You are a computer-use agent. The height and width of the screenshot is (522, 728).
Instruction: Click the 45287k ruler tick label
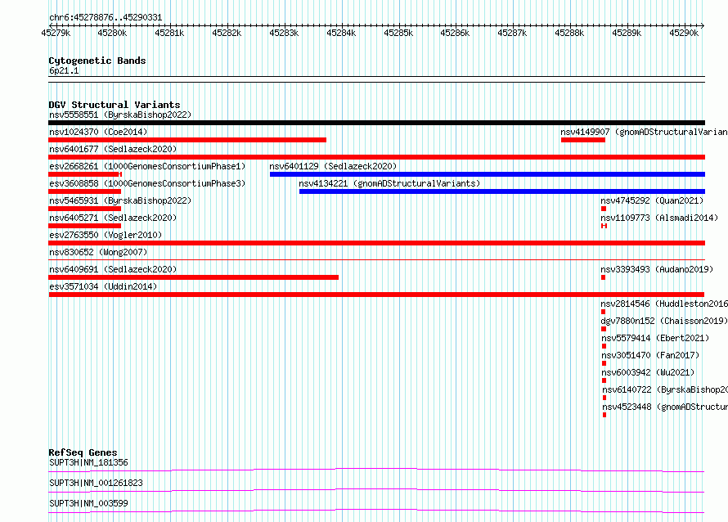[x=512, y=33]
